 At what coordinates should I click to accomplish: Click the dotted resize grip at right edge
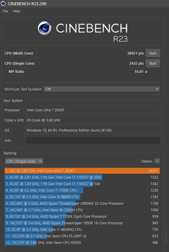[x=166, y=235]
